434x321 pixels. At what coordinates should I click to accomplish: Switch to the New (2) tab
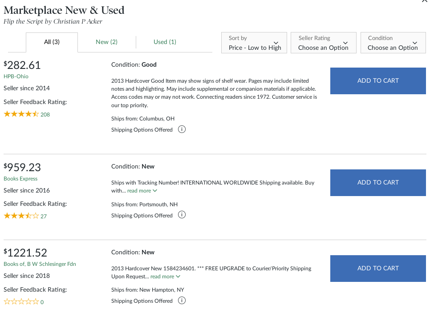tap(106, 42)
